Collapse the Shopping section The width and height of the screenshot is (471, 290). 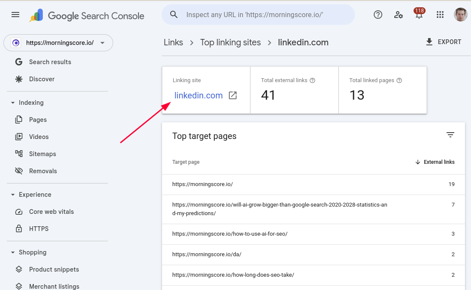(13, 252)
